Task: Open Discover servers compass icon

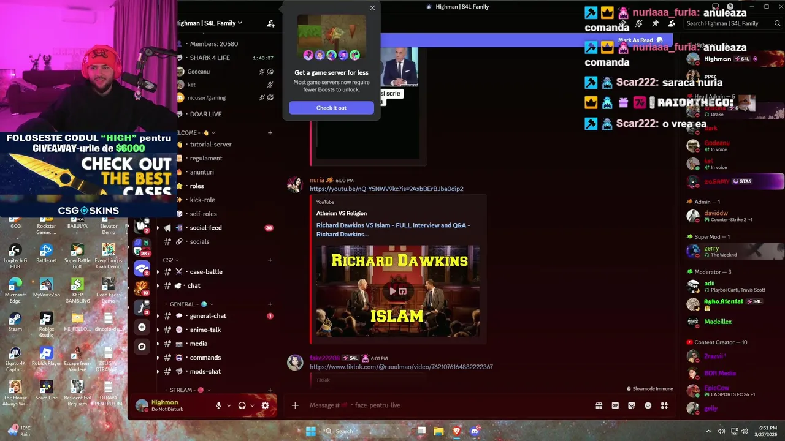Action: 142,347
